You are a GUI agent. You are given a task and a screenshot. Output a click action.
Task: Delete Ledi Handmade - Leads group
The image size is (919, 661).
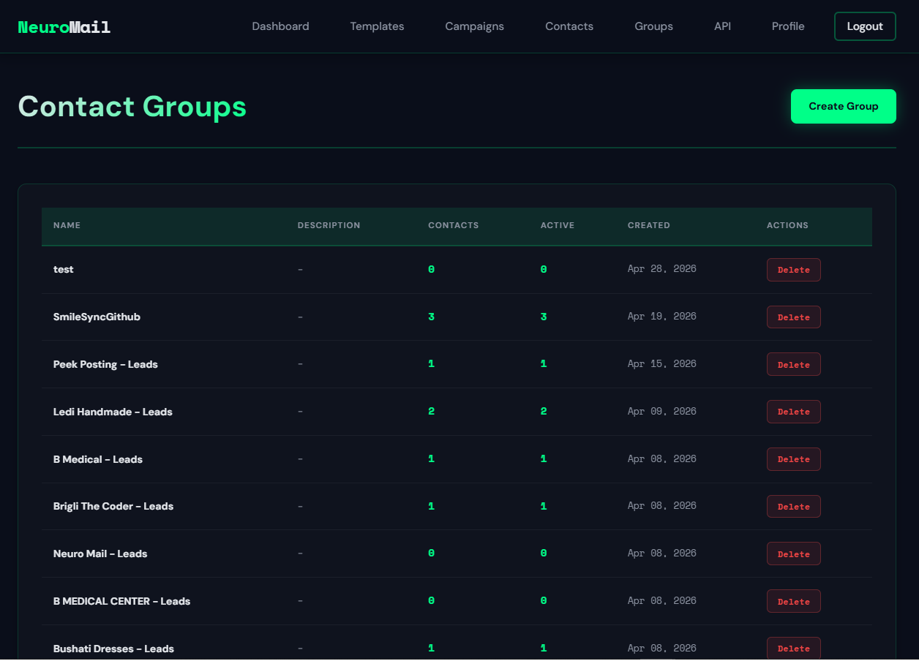794,412
